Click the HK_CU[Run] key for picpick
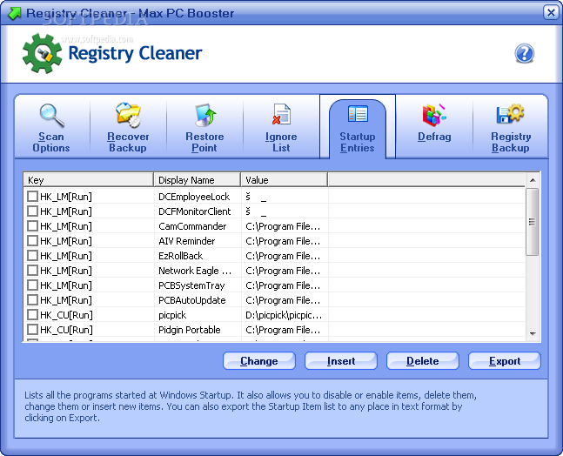The image size is (563, 456). (66, 315)
